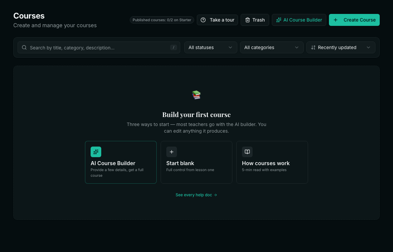Click the trash can icon
393x252 pixels.
point(247,20)
